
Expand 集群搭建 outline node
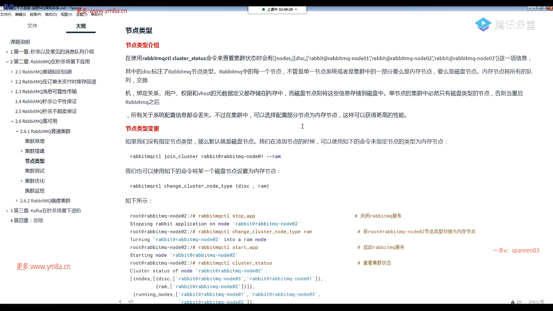tap(22, 151)
